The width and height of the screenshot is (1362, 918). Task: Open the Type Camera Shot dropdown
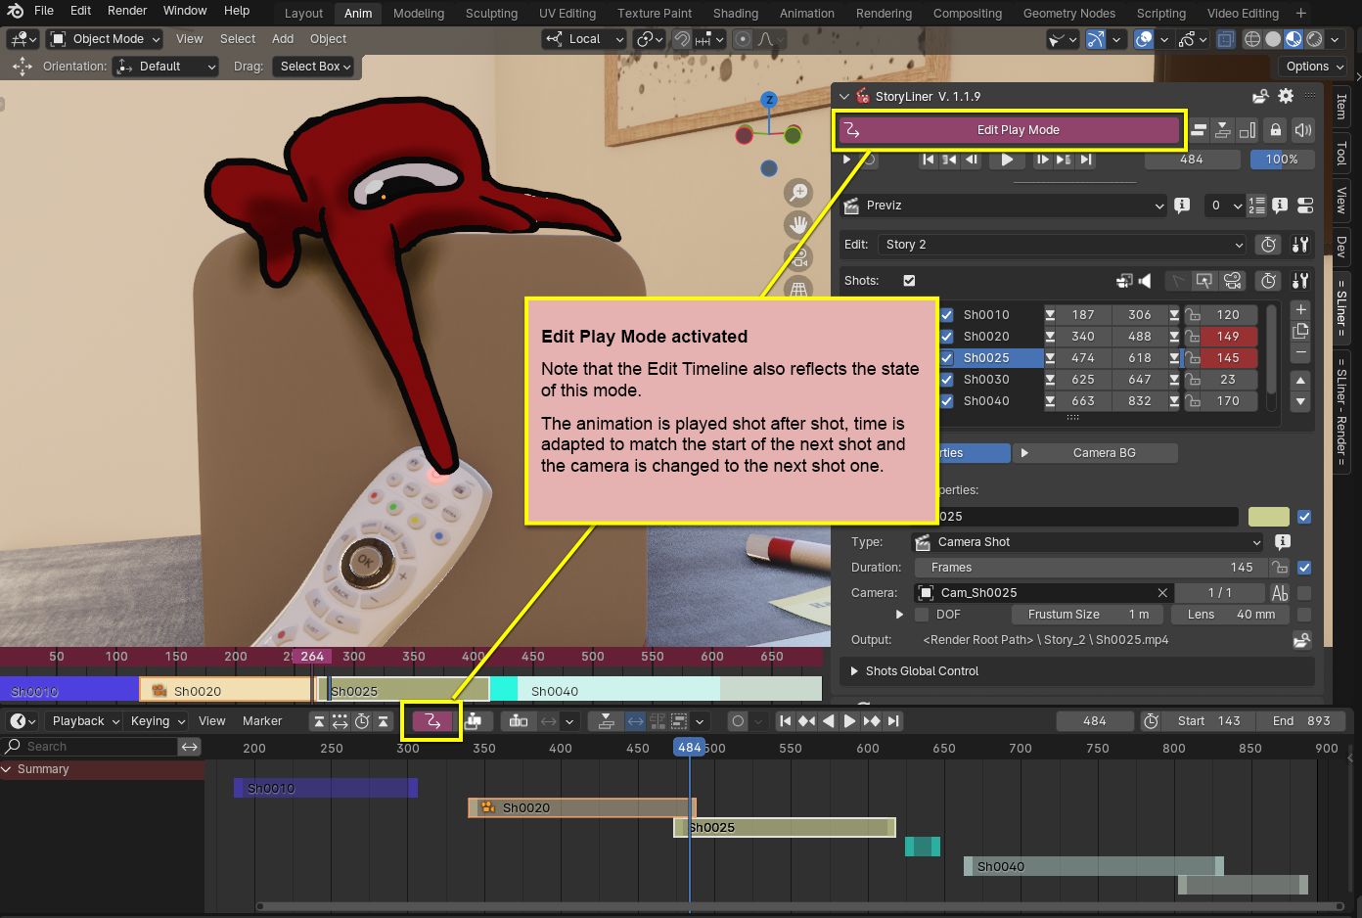tap(1086, 542)
